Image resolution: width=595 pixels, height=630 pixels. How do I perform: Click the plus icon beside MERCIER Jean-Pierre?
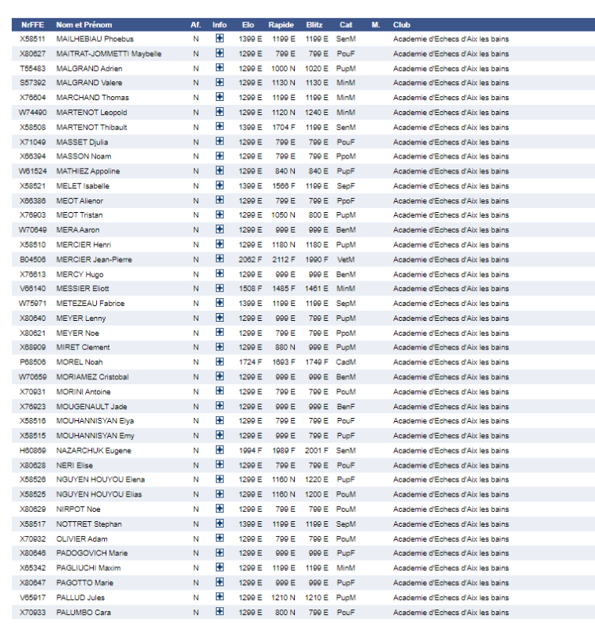click(219, 259)
